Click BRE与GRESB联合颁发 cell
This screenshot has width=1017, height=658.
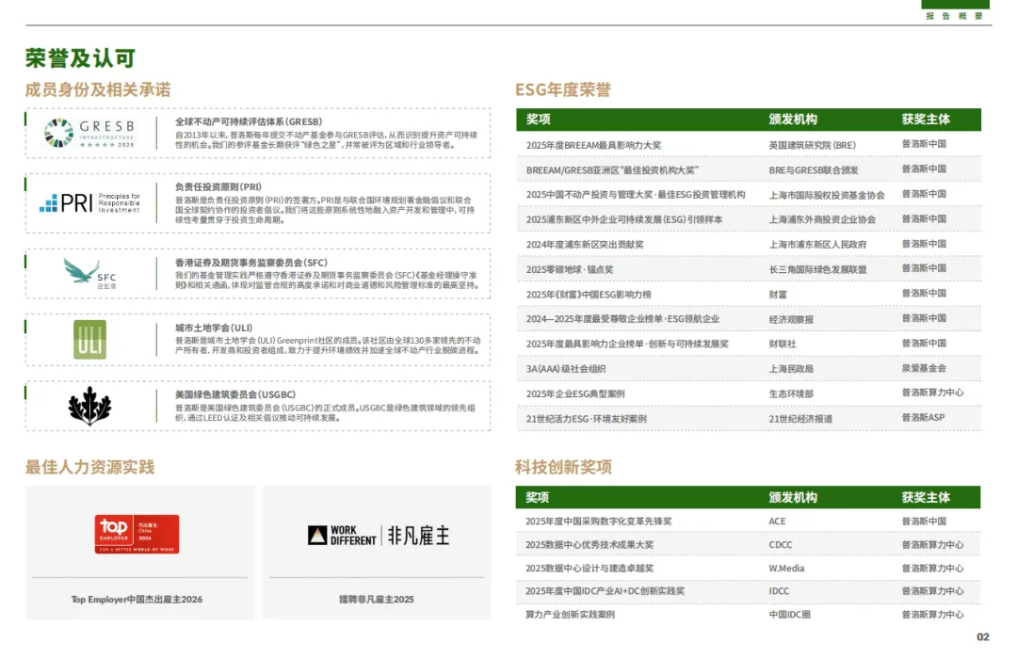(814, 169)
